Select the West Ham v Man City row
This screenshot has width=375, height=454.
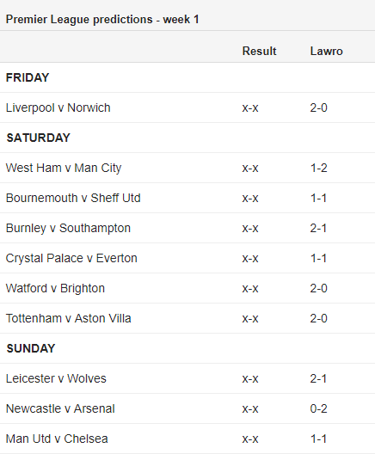click(187, 168)
